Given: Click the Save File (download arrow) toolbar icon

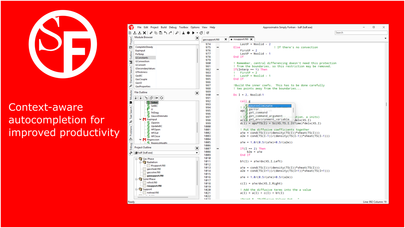Looking at the screenshot, I should 140,33.
